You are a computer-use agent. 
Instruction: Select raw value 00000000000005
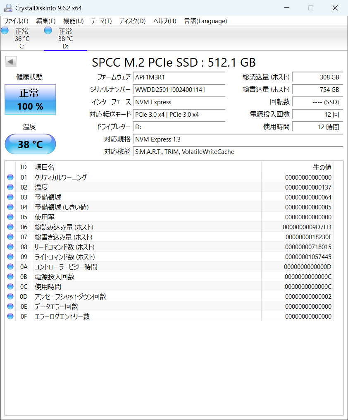click(308, 207)
